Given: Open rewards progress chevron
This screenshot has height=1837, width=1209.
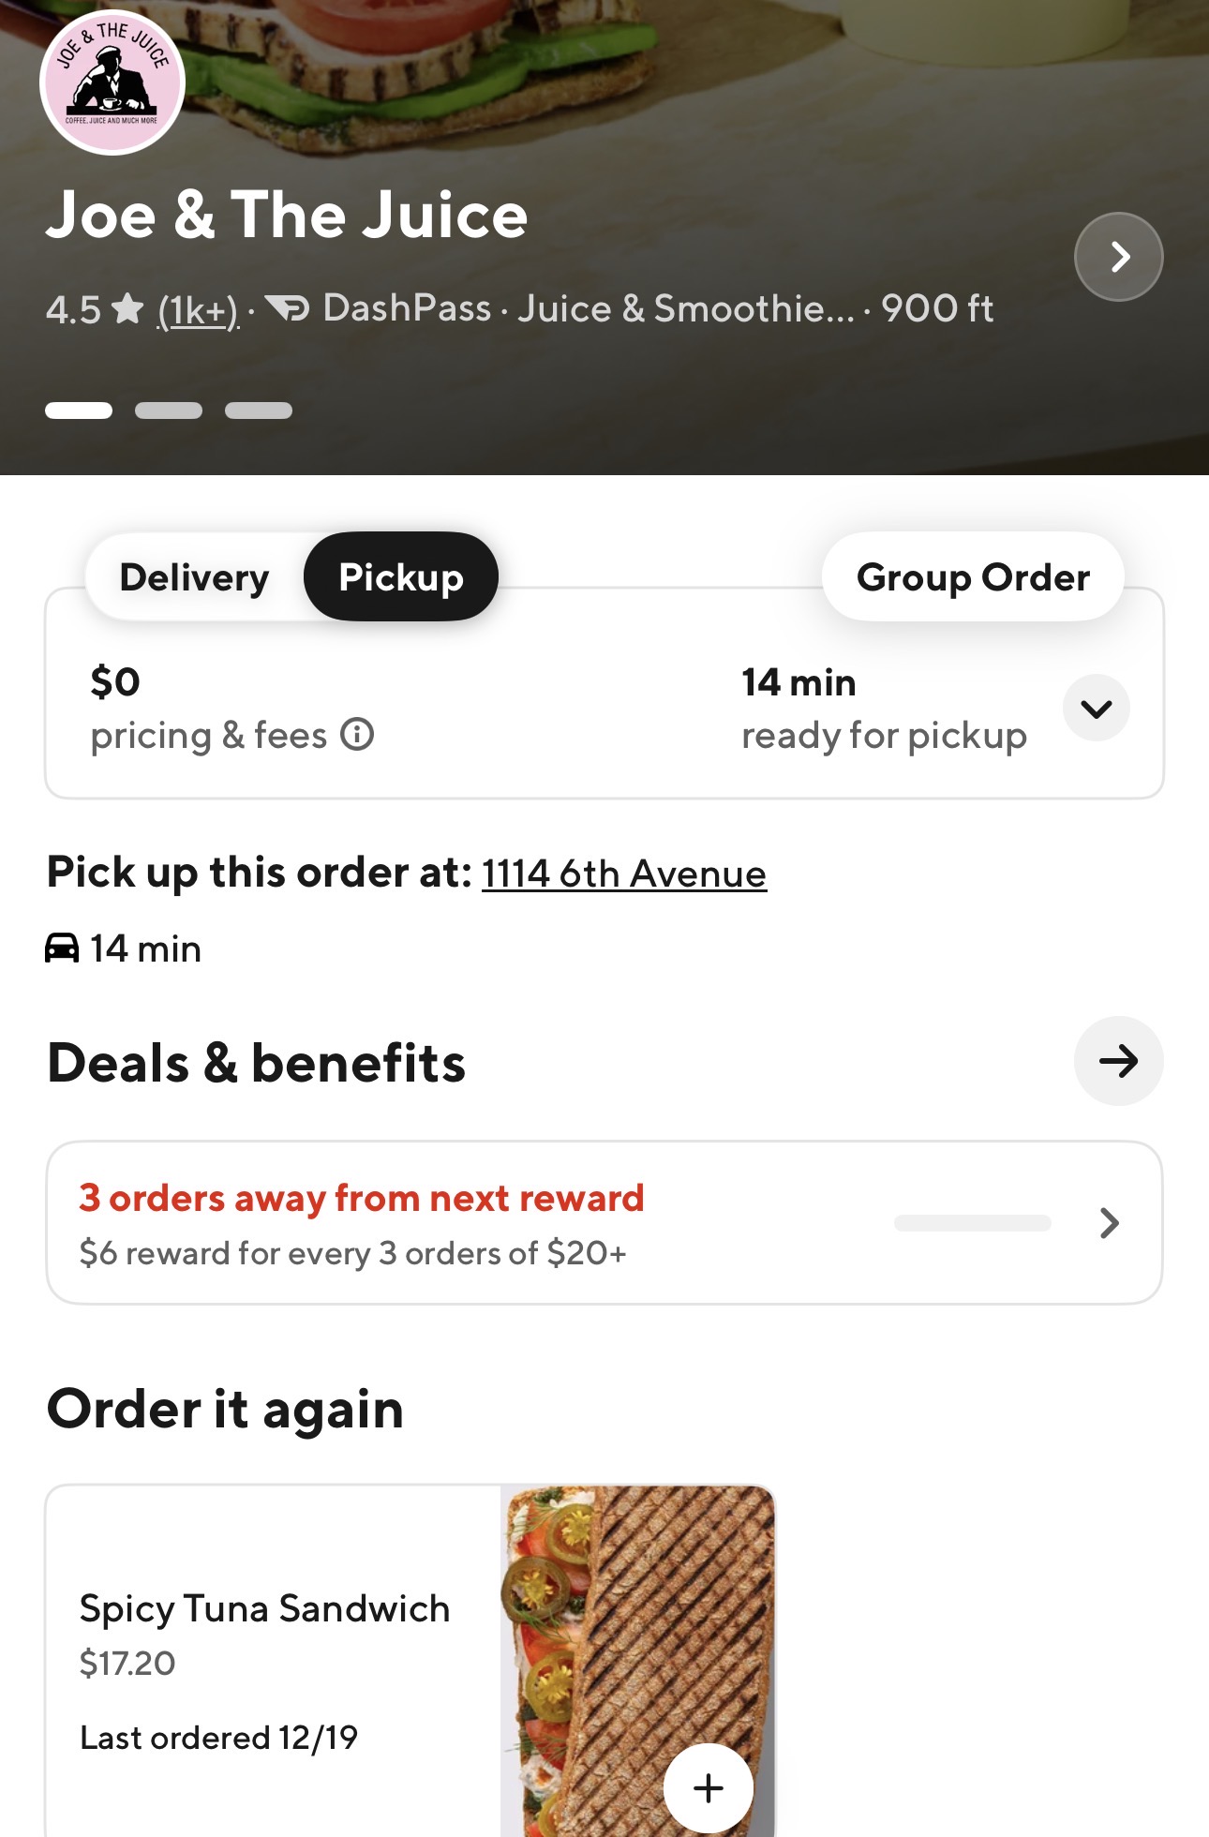Looking at the screenshot, I should click(x=1110, y=1223).
